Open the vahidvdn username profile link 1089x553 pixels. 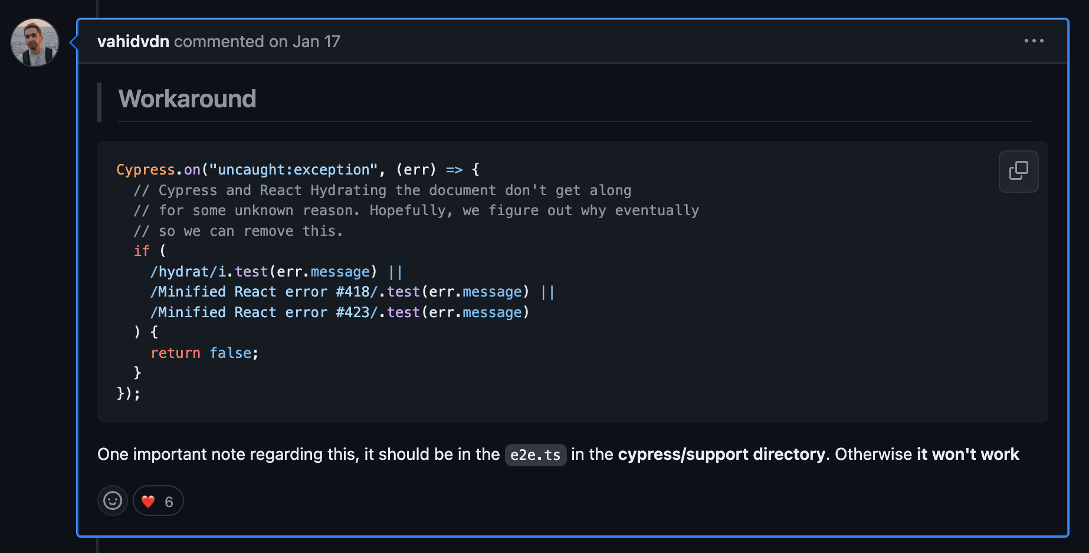click(133, 41)
